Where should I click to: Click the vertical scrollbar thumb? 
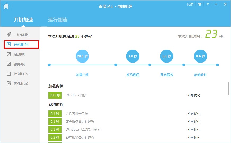coord(229,89)
